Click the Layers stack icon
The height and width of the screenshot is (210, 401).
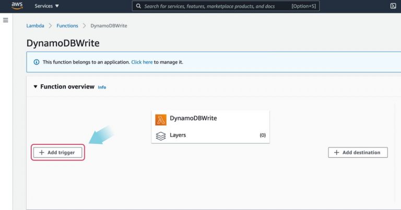click(x=161, y=136)
